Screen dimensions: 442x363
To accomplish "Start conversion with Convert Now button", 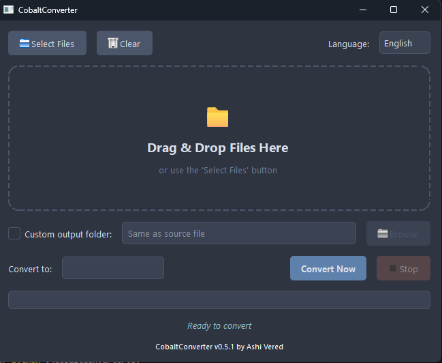I will [x=328, y=269].
